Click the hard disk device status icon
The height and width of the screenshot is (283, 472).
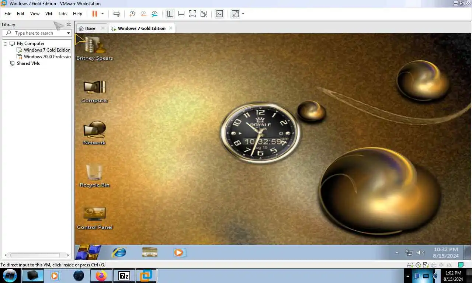tap(410, 265)
